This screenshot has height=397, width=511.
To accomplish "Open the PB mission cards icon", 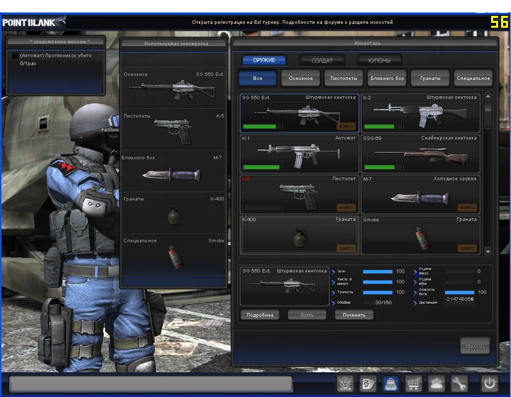I will pos(368,384).
